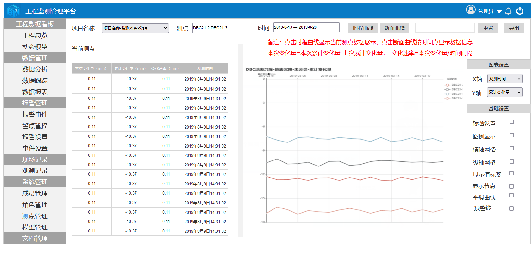This screenshot has width=532, height=253.
Task: Enable the 显示节点 checkbox
Action: [x=511, y=186]
